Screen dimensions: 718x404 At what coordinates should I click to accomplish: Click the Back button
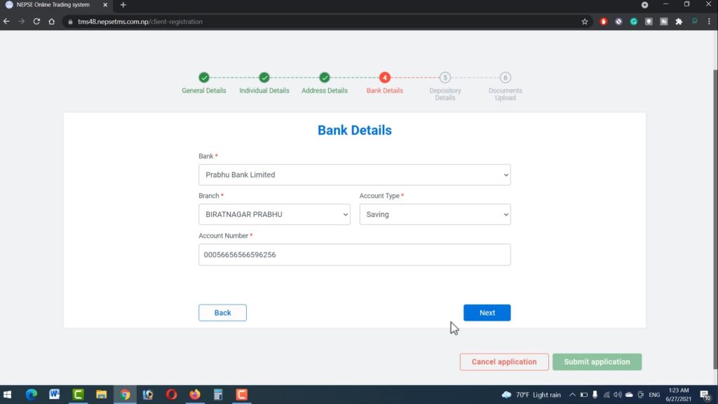(x=222, y=312)
